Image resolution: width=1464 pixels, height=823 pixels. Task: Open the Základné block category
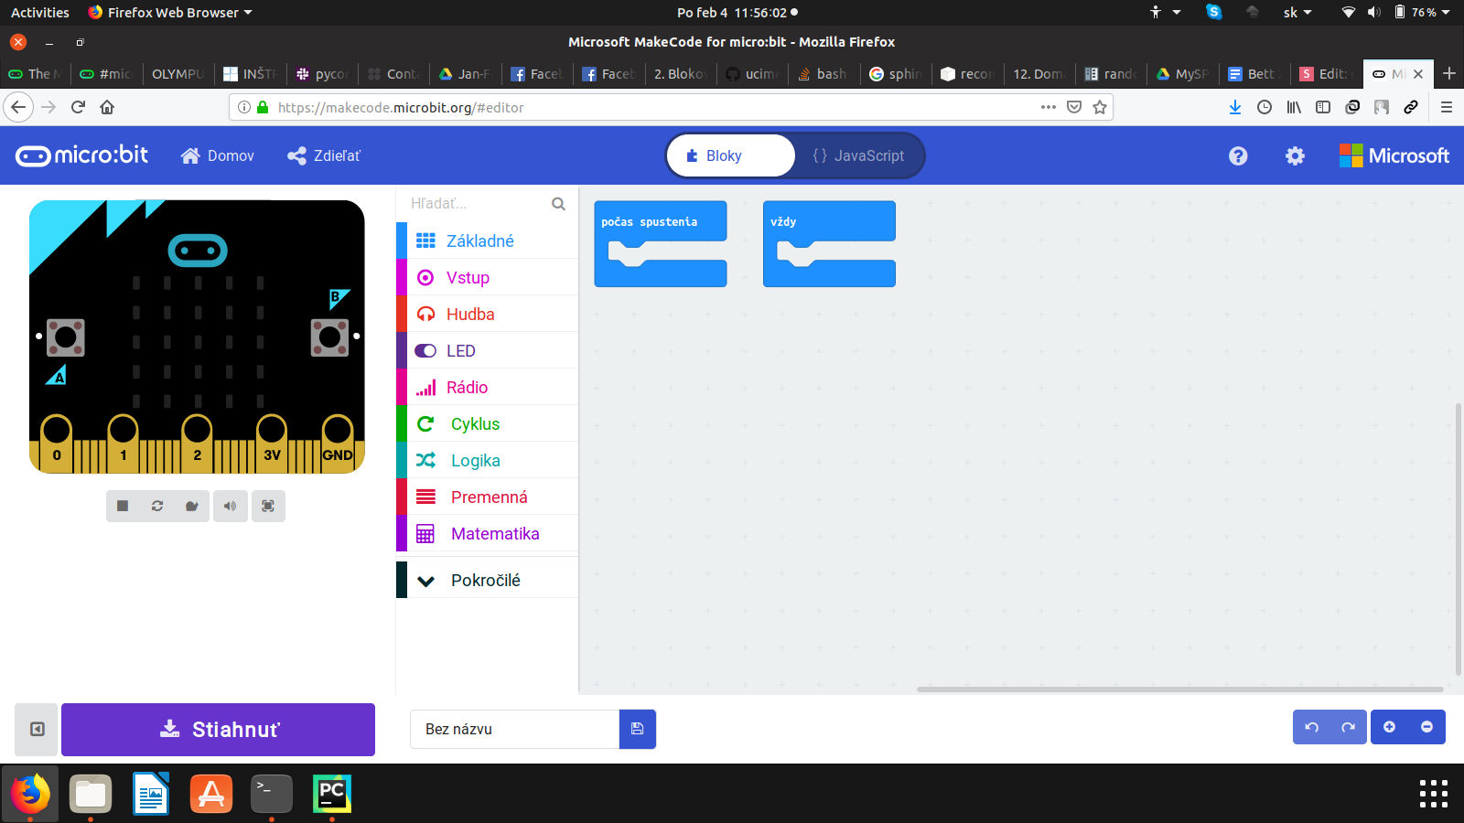point(488,240)
